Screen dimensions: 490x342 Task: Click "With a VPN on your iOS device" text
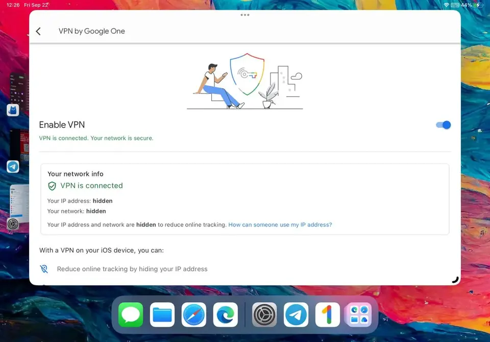(102, 251)
